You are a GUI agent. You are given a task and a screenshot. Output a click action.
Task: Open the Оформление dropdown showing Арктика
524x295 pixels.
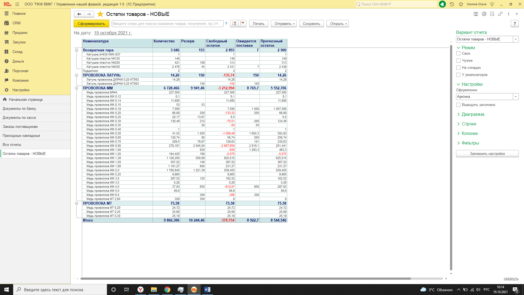click(x=516, y=97)
